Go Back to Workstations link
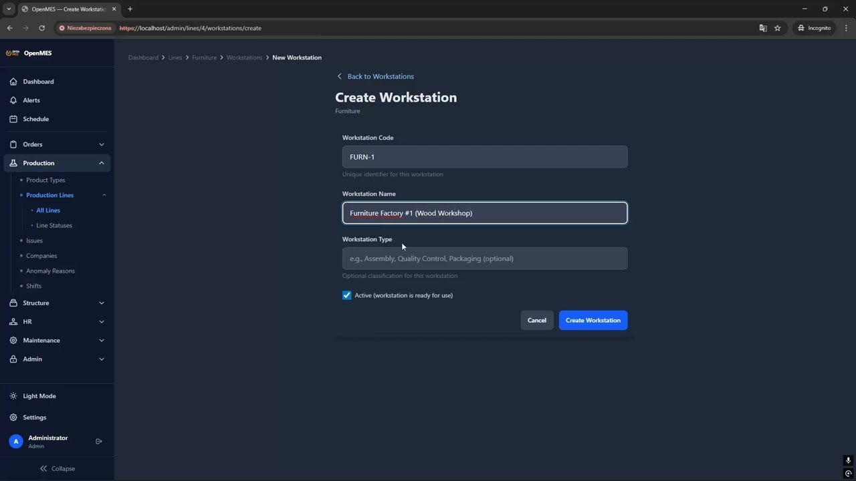Viewport: 856px width, 481px height. tap(375, 76)
